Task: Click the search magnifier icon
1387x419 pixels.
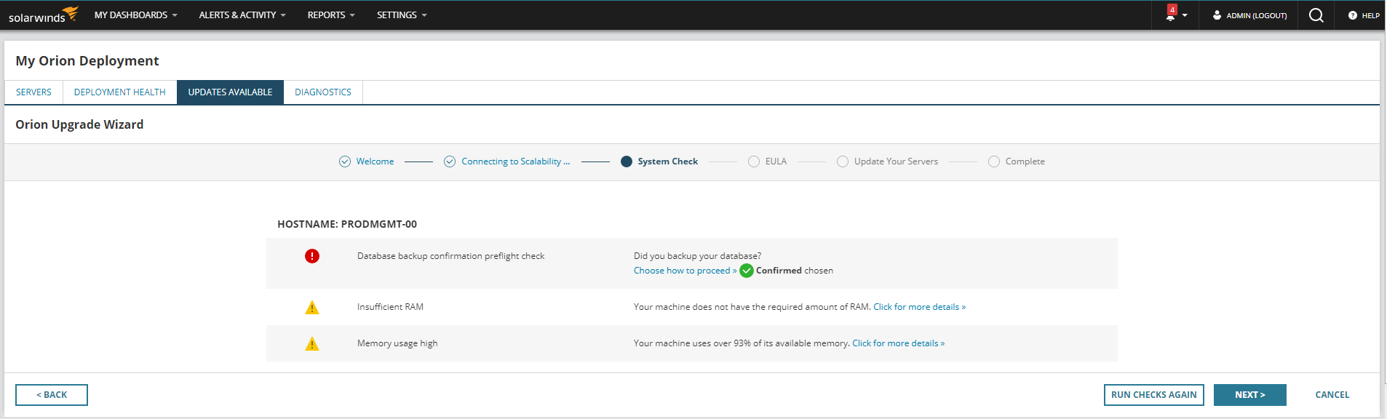Action: pos(1316,15)
